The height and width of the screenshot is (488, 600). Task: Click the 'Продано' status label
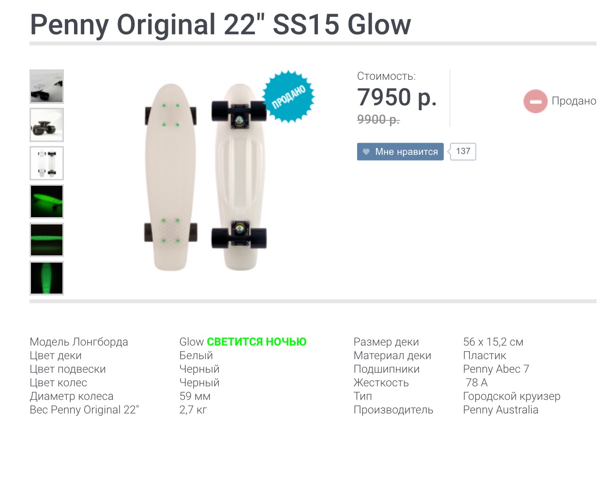[x=574, y=101]
